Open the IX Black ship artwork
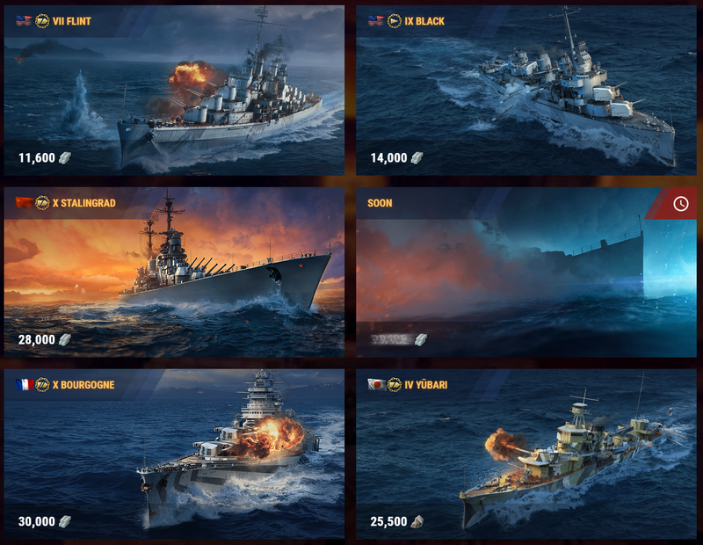The image size is (703, 545). point(526,91)
